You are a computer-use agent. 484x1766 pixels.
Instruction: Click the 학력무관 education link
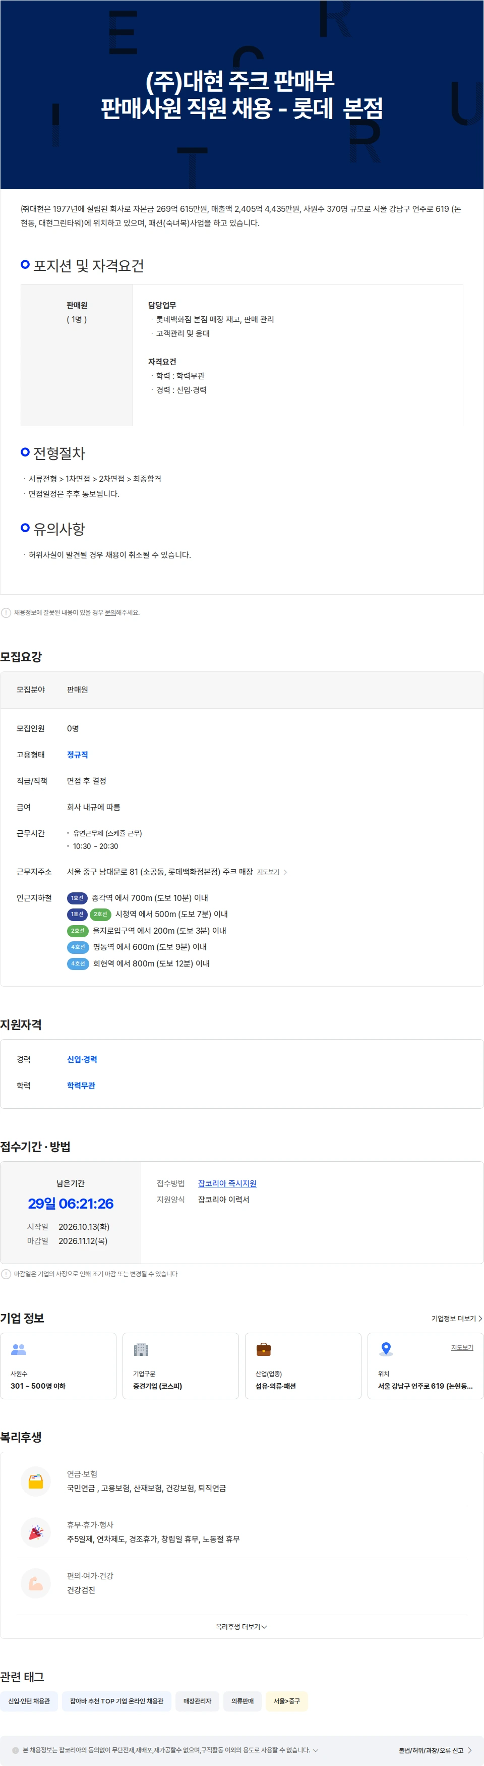(x=81, y=1085)
